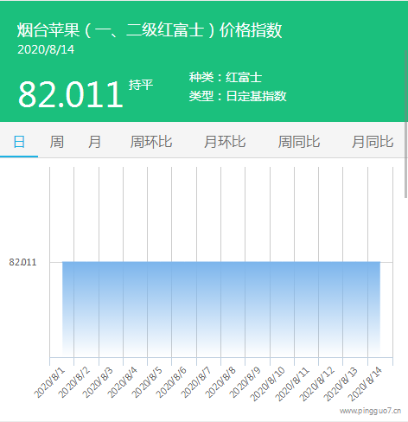Click the 2020/8/7 axis label
The width and height of the screenshot is (408, 422).
pos(196,383)
